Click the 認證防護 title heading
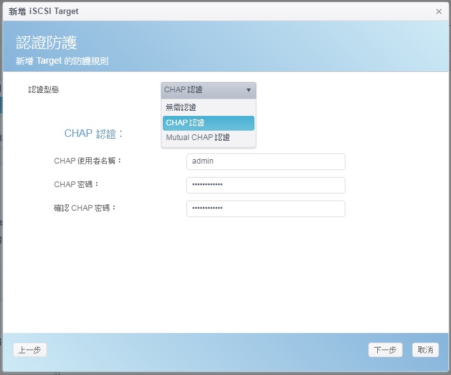Viewport: 451px width, 375px height. [46, 43]
